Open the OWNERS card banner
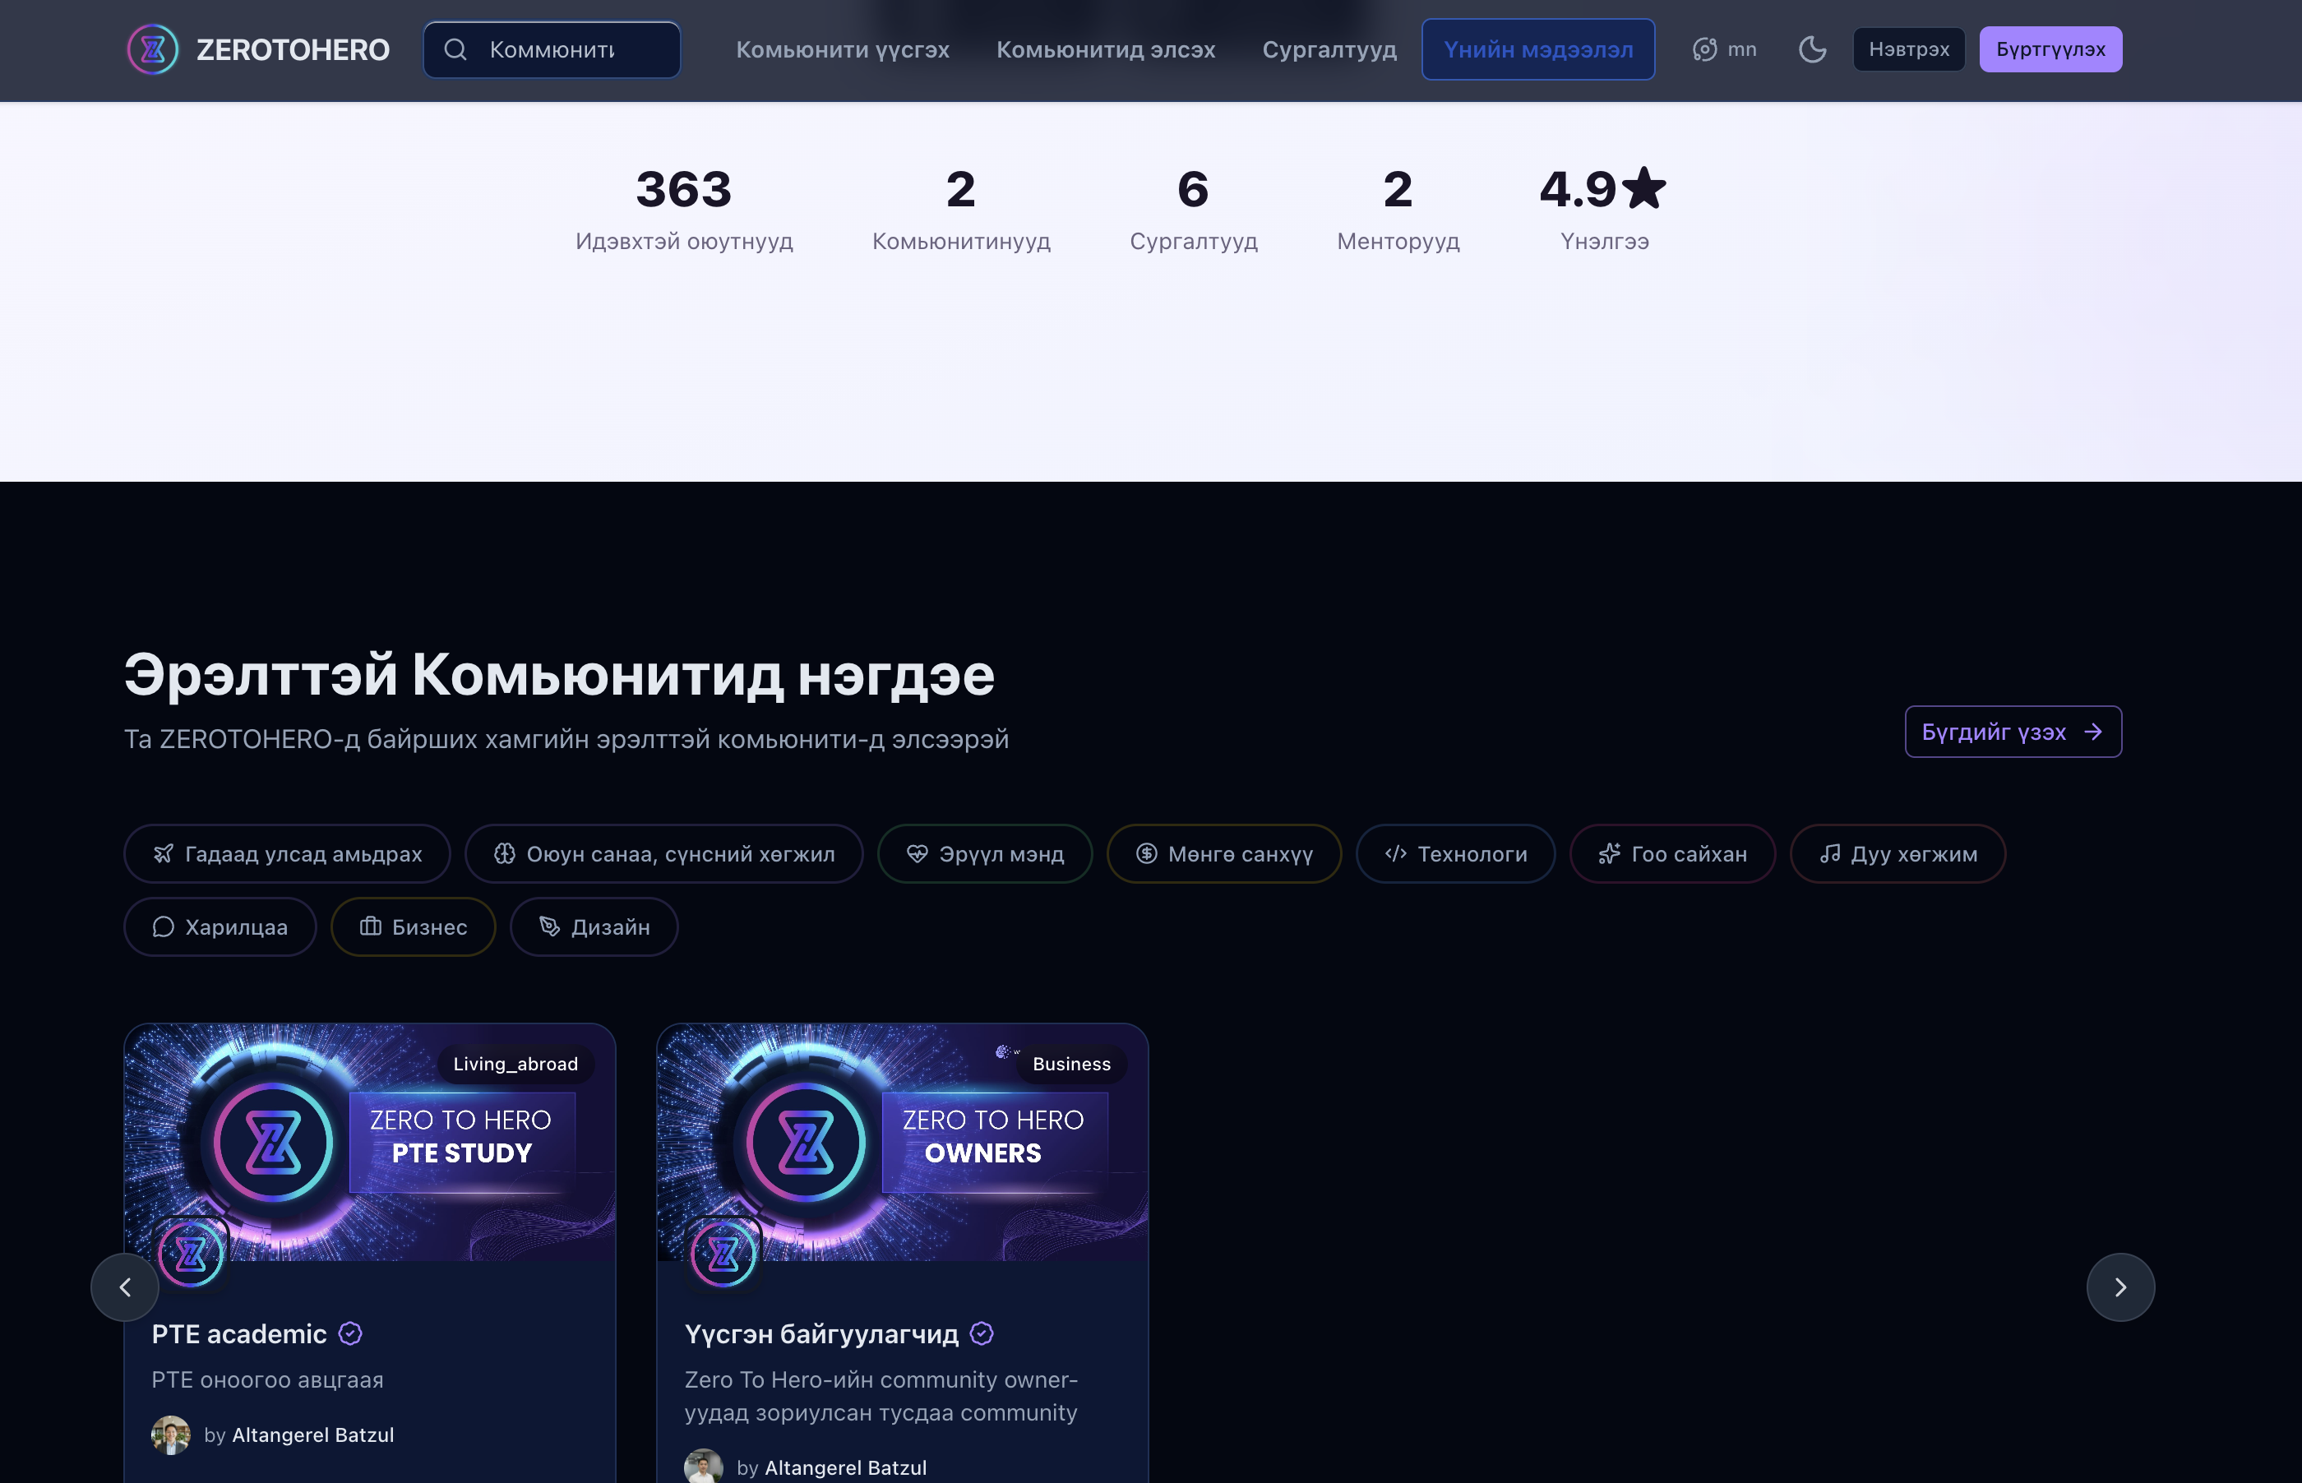Screen dimensions: 2302x1483 click(902, 1142)
